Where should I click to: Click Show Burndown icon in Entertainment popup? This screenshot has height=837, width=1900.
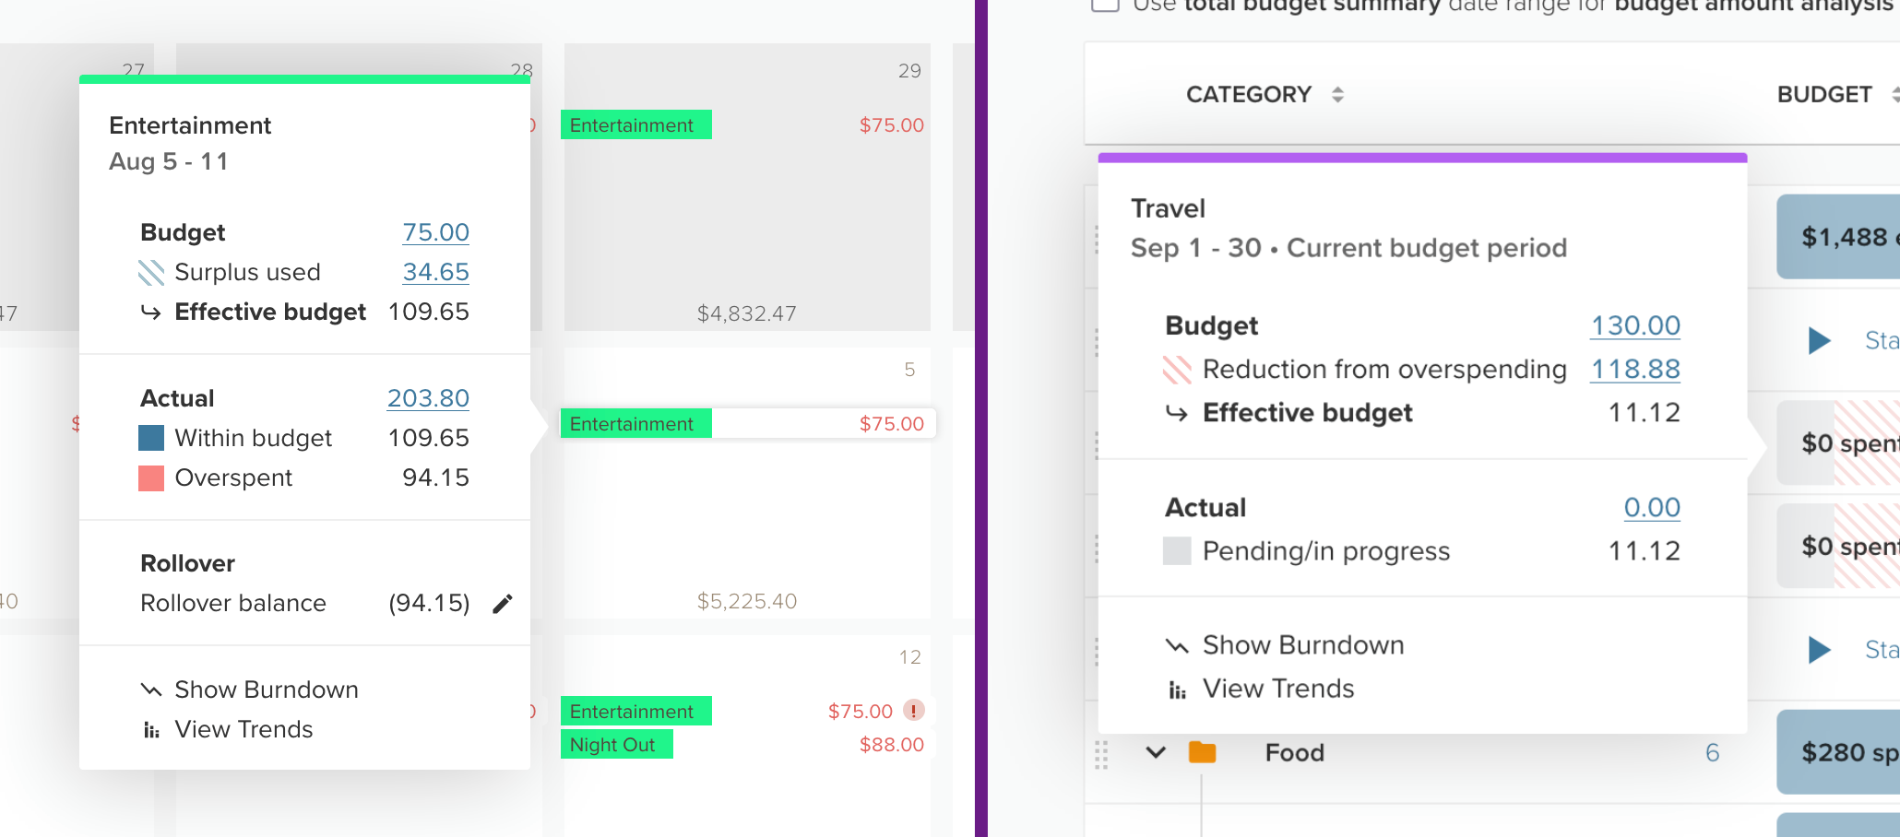click(x=150, y=690)
